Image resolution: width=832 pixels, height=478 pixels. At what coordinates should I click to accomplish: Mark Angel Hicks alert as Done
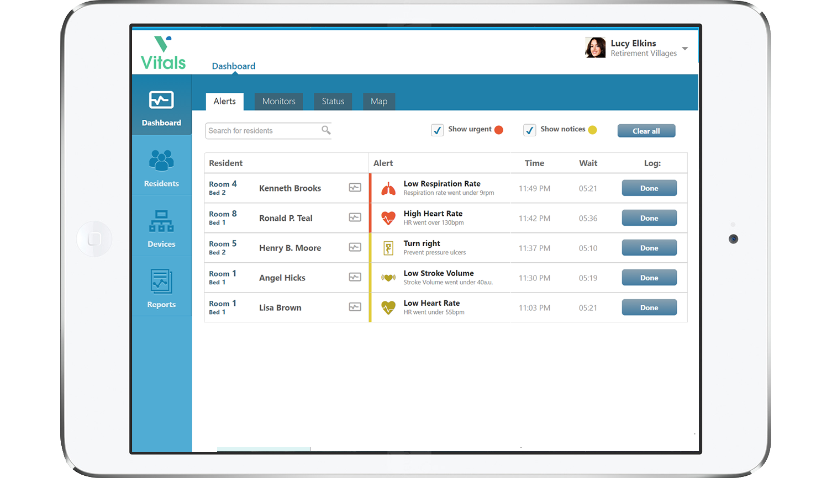[649, 278]
